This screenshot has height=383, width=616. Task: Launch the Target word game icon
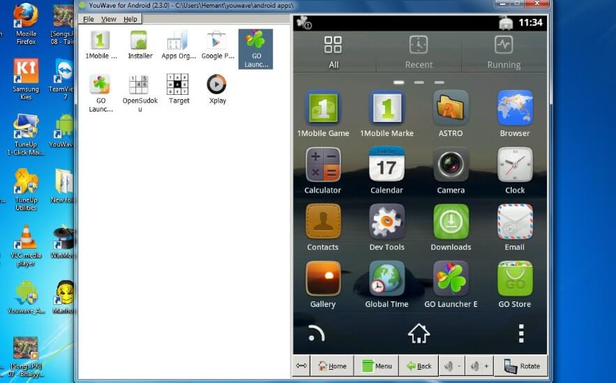tap(179, 89)
